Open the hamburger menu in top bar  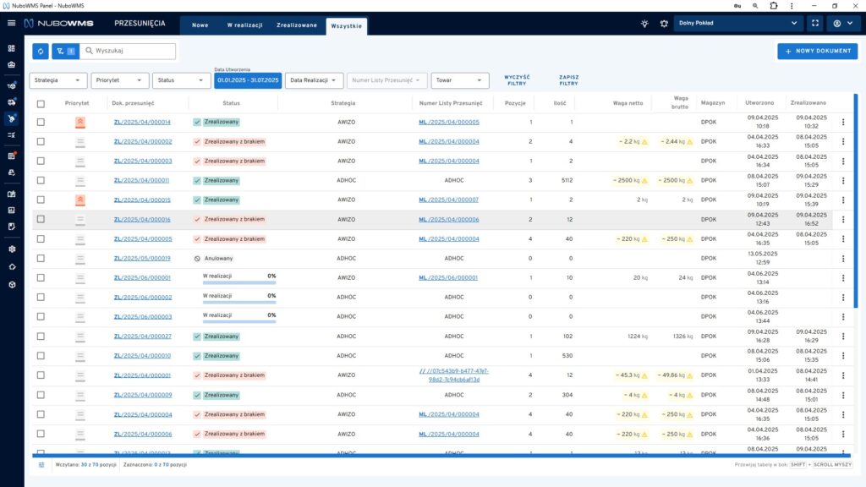(x=12, y=23)
